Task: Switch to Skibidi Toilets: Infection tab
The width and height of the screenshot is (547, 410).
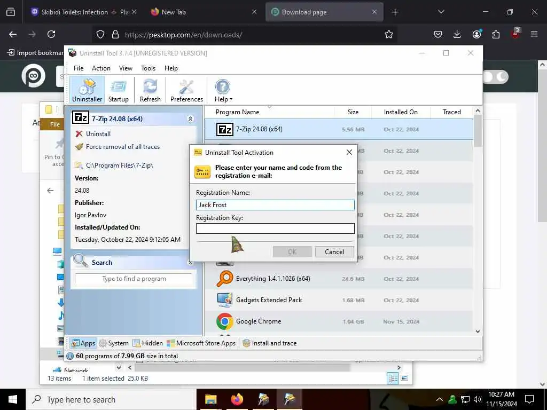Action: [84, 12]
